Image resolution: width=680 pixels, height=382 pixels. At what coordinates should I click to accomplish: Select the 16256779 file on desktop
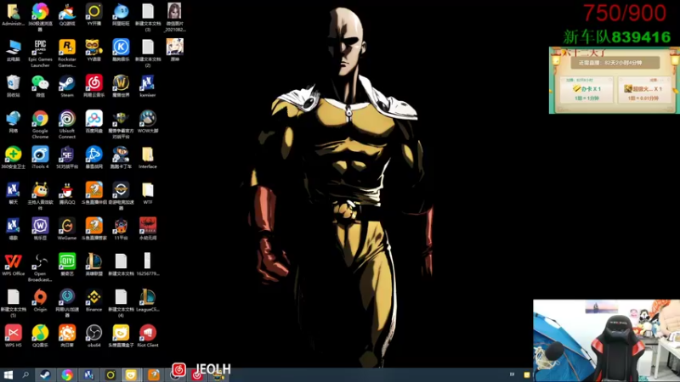147,265
